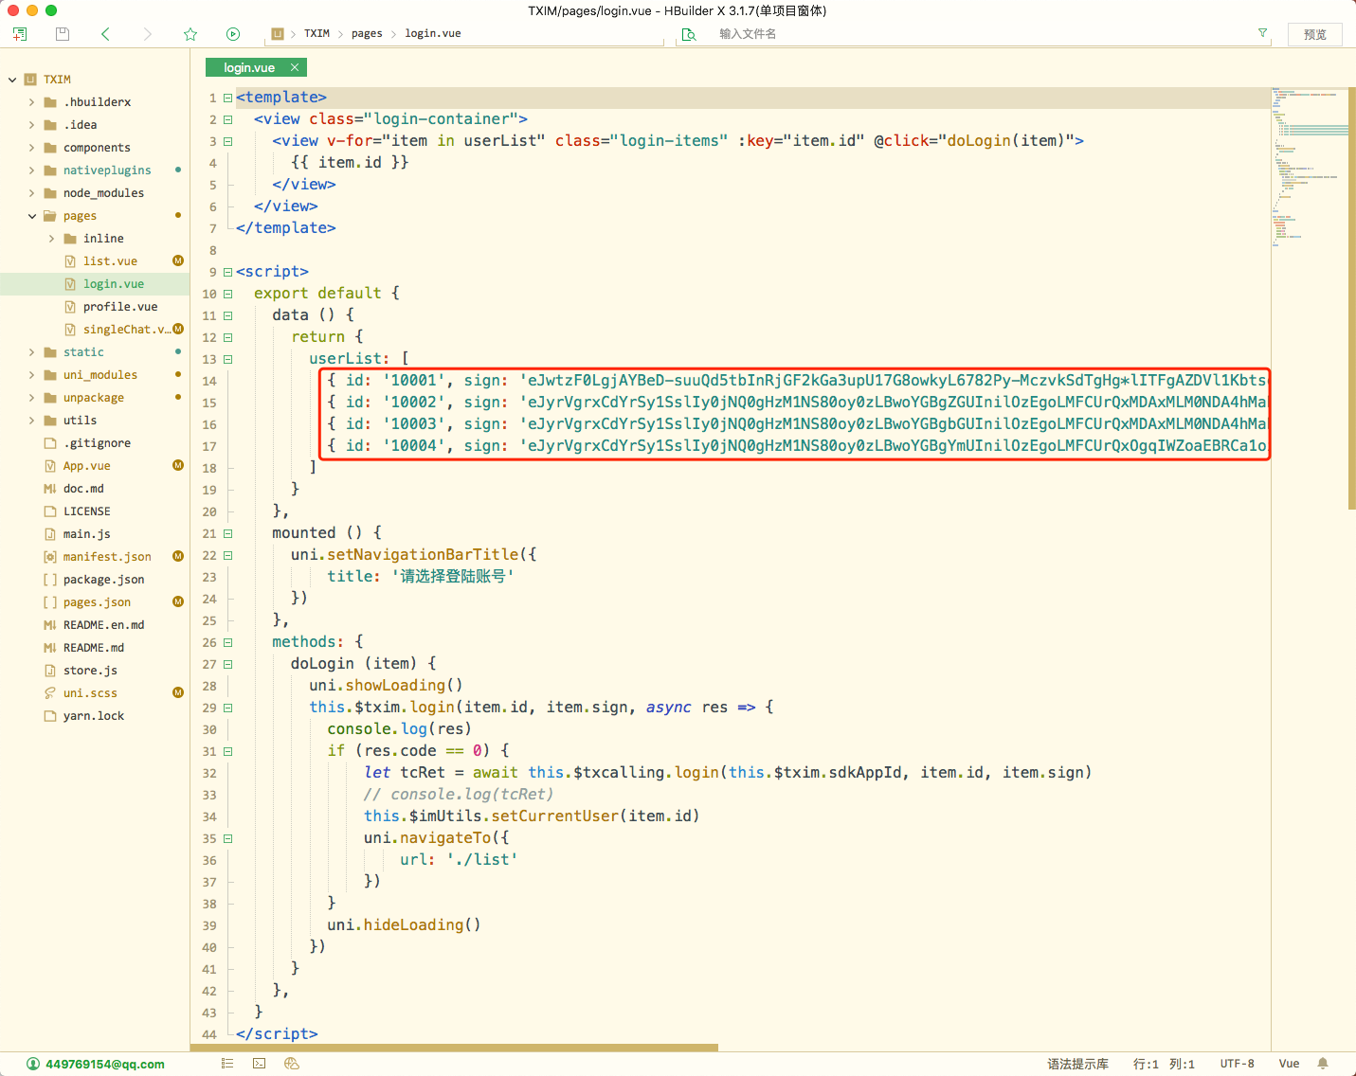Click the star bookmark icon
The image size is (1356, 1076).
click(190, 34)
